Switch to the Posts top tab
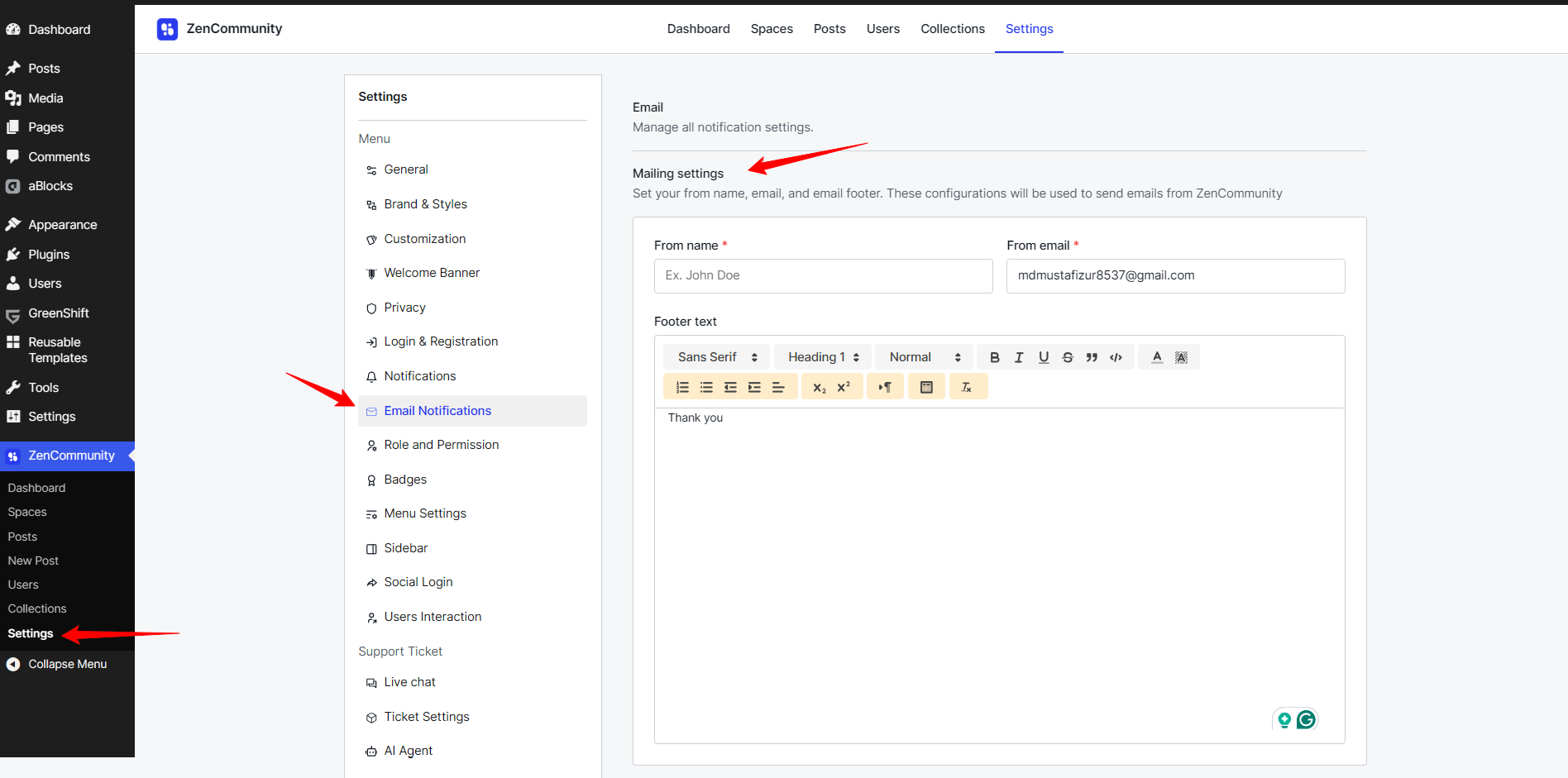 (x=829, y=29)
